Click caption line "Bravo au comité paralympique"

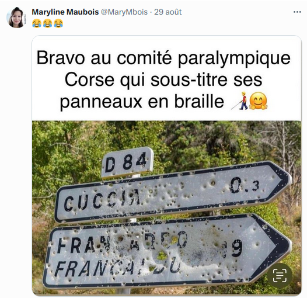click(x=163, y=58)
